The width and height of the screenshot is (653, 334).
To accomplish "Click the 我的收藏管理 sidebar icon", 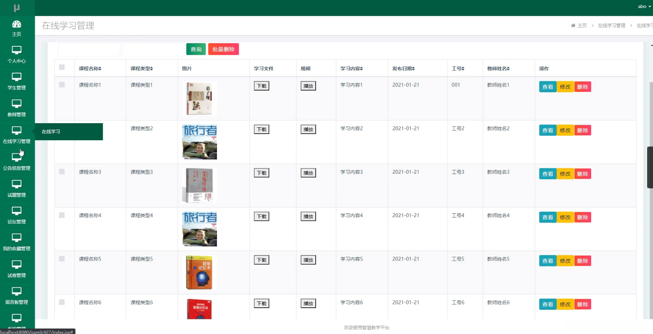I will pyautogui.click(x=17, y=238).
